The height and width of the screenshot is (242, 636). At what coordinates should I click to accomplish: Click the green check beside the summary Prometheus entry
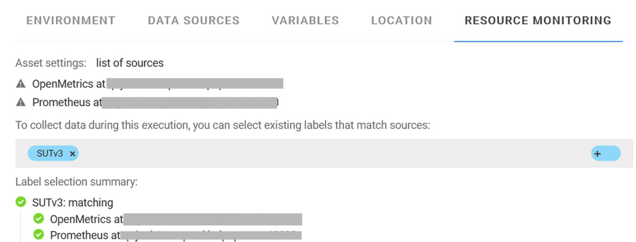coord(38,235)
